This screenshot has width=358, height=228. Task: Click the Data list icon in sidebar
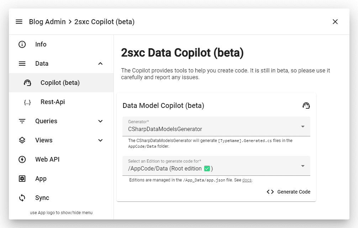pos(22,64)
